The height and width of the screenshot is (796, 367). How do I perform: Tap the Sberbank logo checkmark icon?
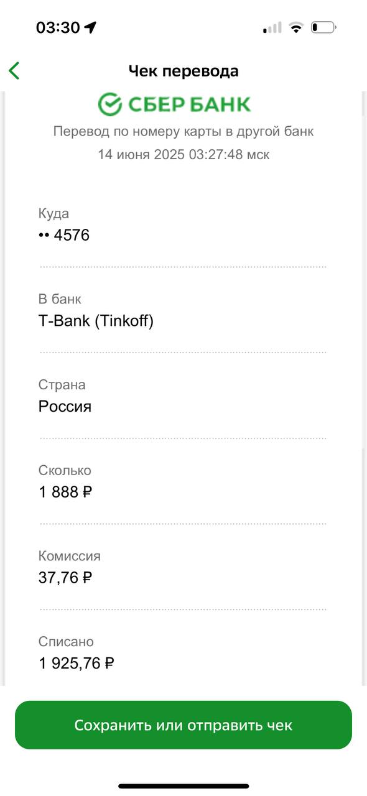[109, 104]
